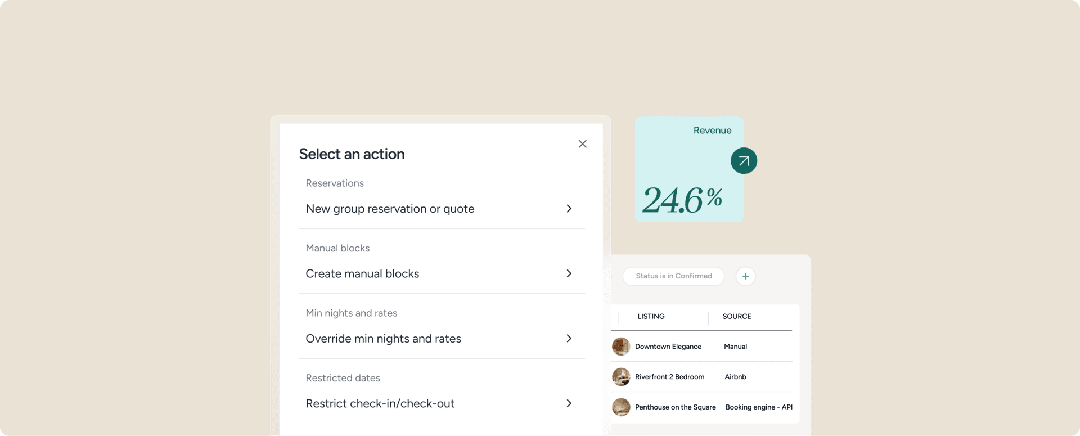The image size is (1080, 436).
Task: Open the Downtown Elegance listing name
Action: pos(668,347)
